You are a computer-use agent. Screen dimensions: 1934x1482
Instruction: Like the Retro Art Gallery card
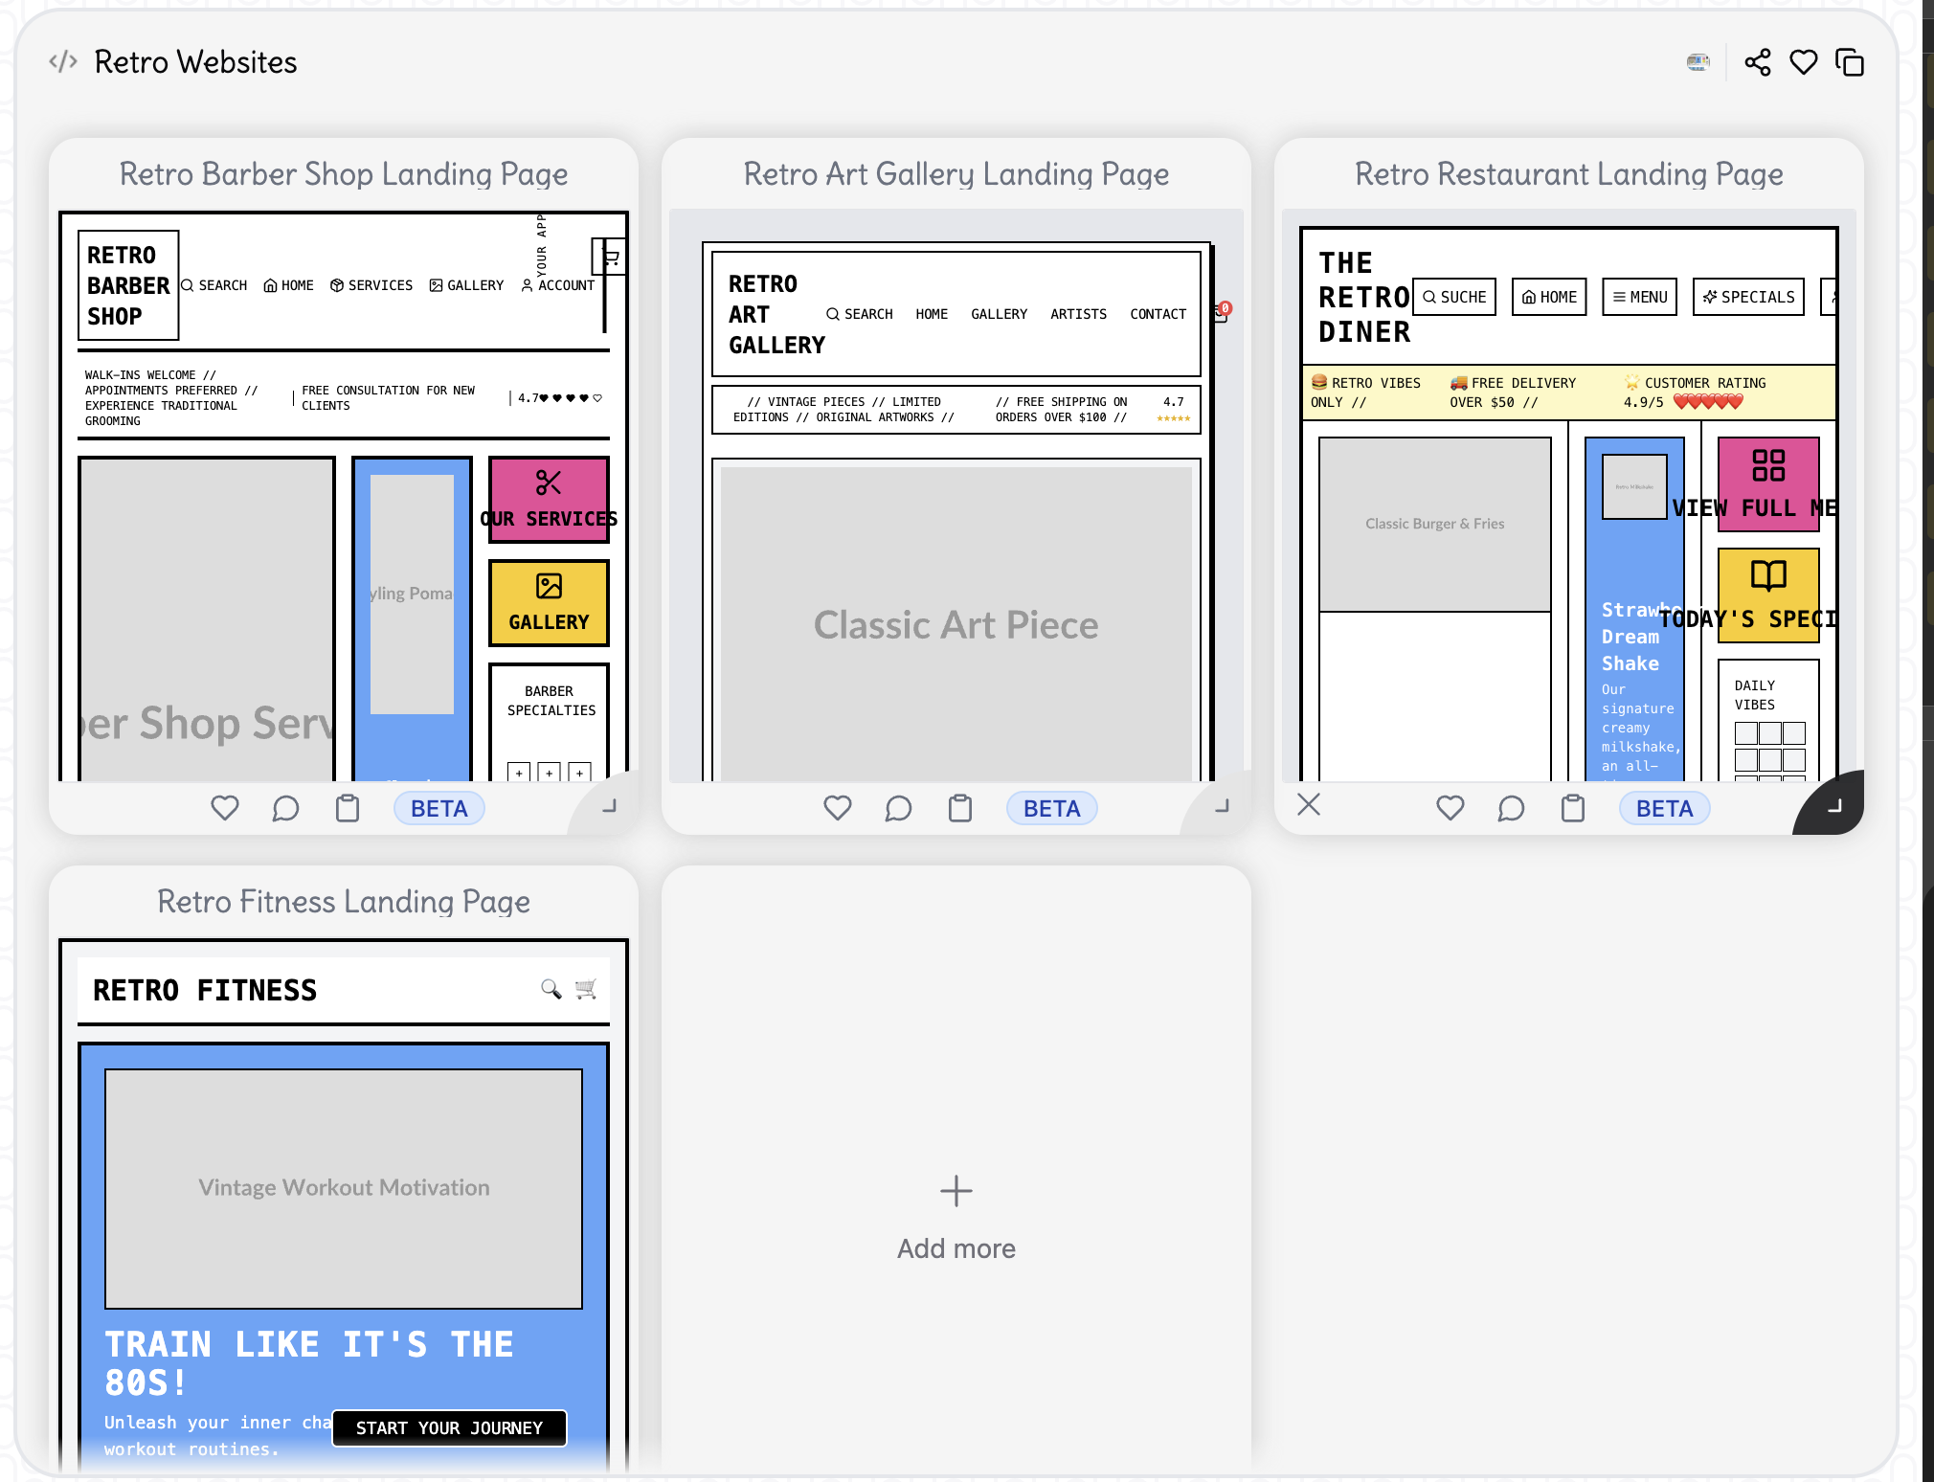[x=838, y=808]
